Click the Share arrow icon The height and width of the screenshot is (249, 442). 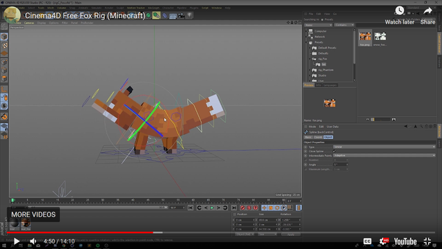click(427, 11)
